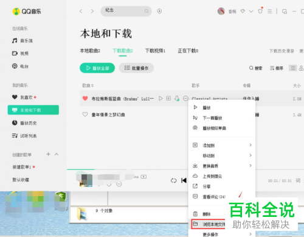Click download icon on 布拉姆斯摇篮曲 row

[177, 99]
